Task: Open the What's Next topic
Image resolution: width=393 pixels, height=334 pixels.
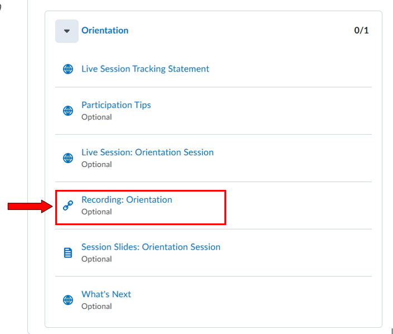Action: [x=106, y=294]
